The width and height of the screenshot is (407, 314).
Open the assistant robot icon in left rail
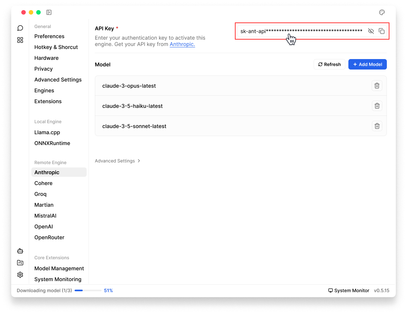pos(20,251)
